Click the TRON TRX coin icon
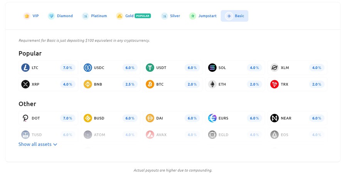 point(275,84)
